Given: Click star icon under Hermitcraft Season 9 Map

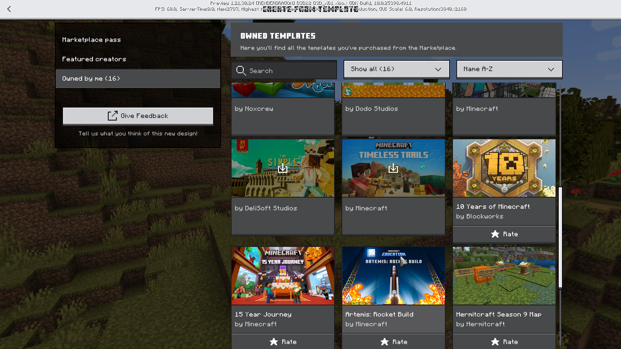Looking at the screenshot, I should click(495, 342).
